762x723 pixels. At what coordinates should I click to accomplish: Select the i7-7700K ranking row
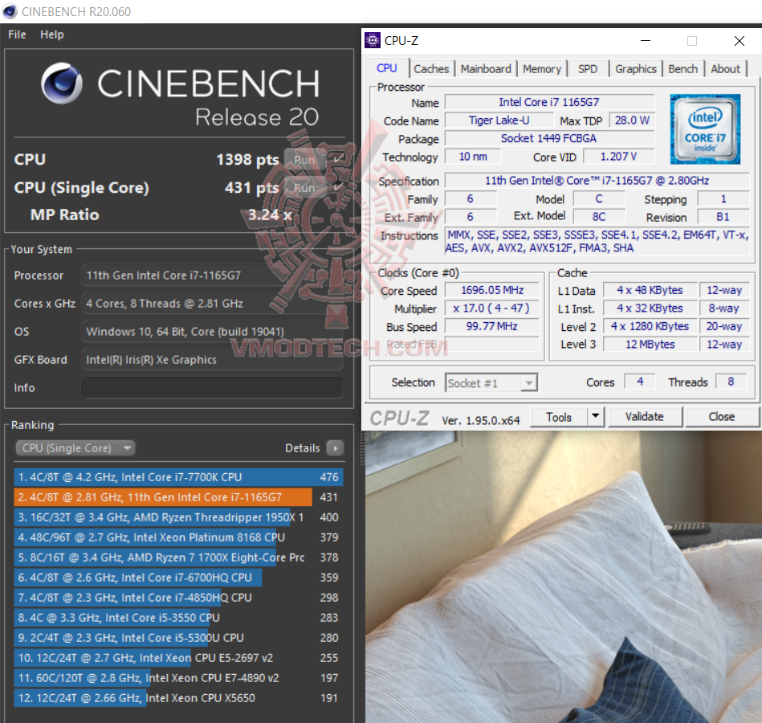click(178, 477)
